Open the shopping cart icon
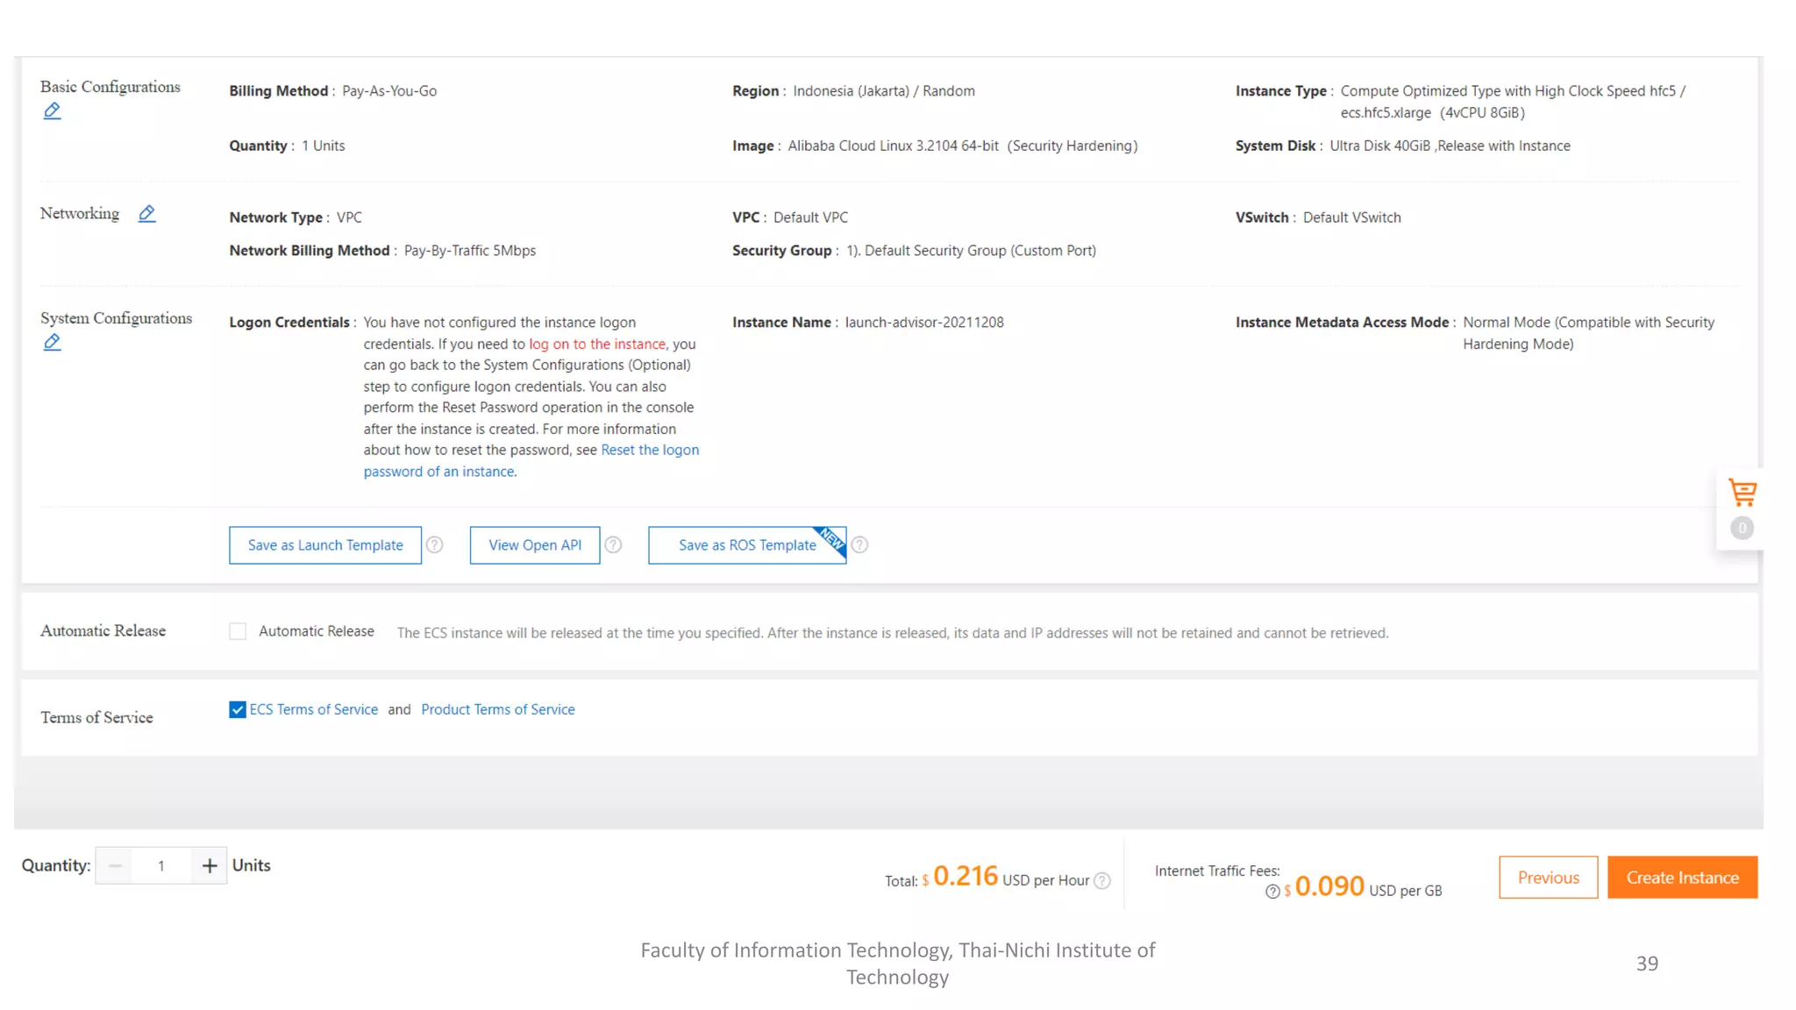1796x1010 pixels. tap(1742, 493)
